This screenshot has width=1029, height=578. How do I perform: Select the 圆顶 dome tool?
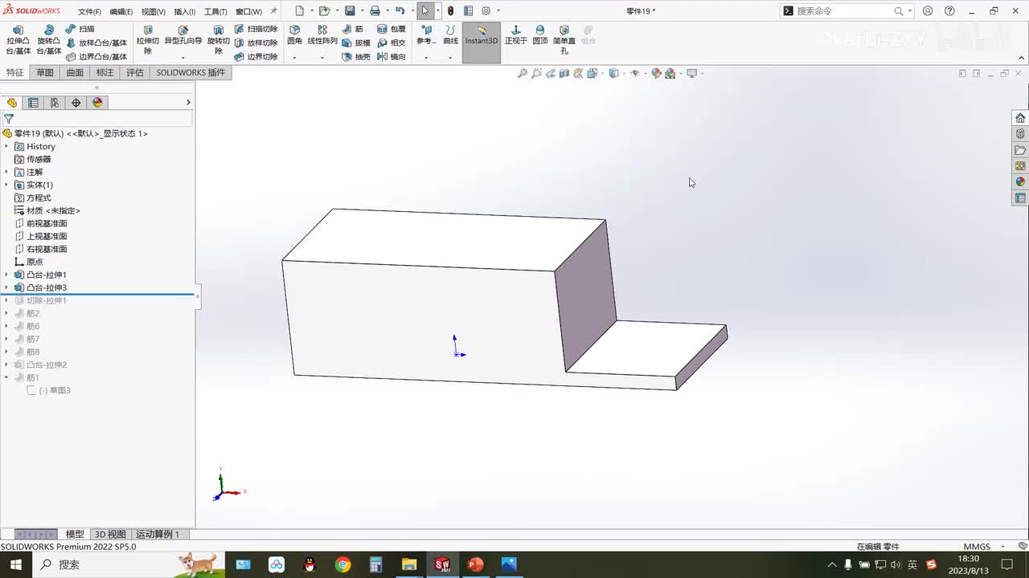540,35
